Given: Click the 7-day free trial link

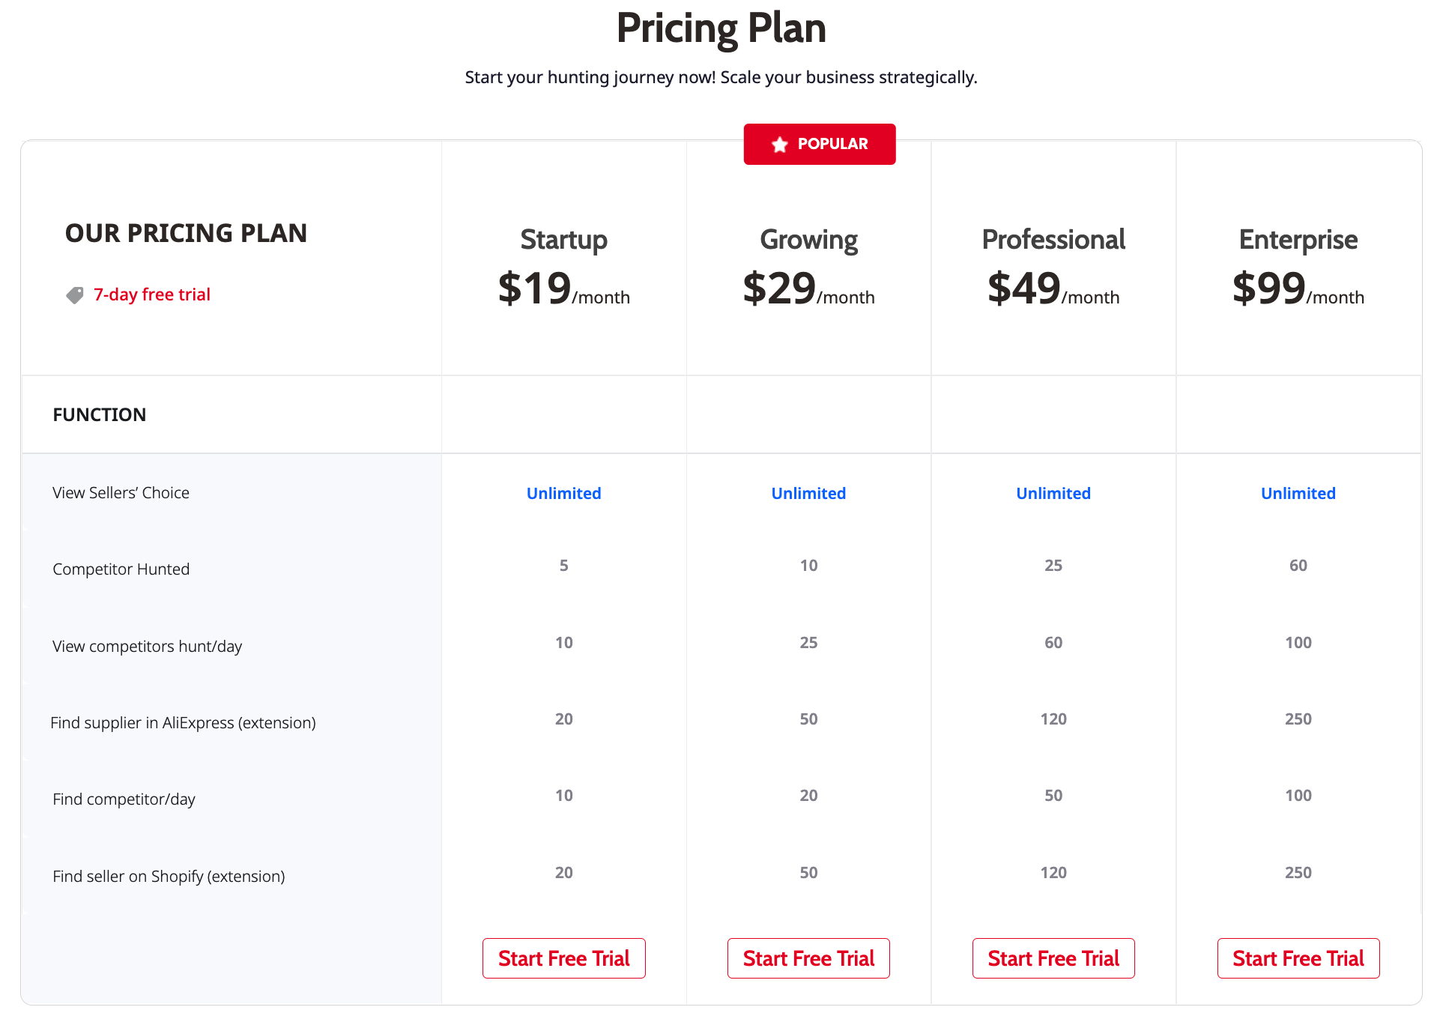Looking at the screenshot, I should click(152, 294).
